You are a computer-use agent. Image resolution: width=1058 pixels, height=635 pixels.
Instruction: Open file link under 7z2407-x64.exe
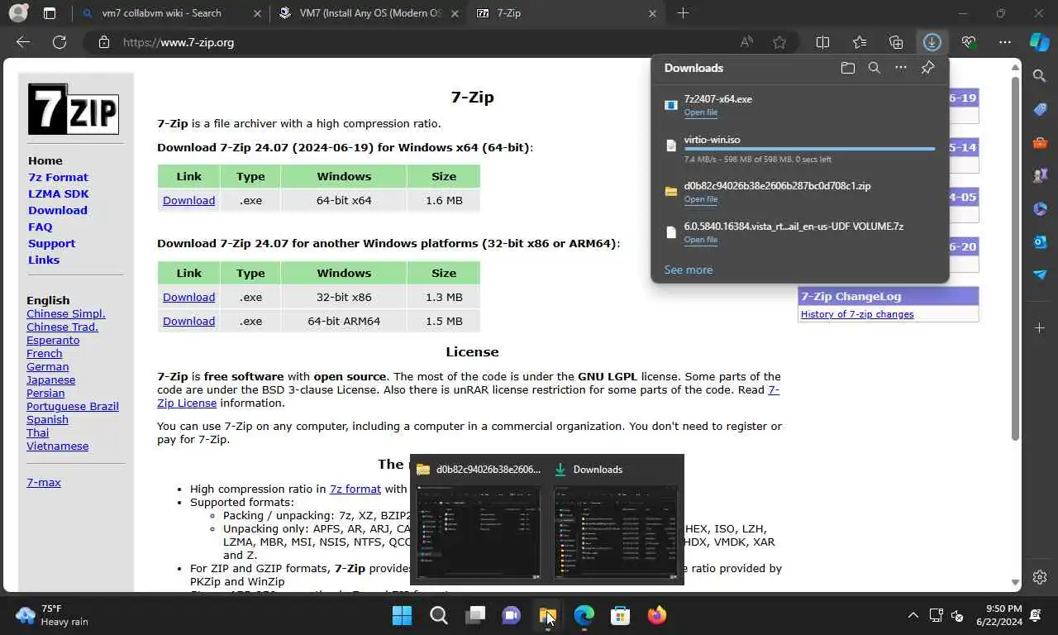pyautogui.click(x=700, y=112)
